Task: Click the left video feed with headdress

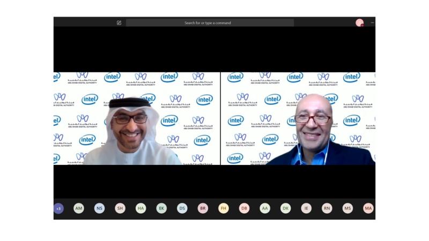Action: (x=137, y=118)
